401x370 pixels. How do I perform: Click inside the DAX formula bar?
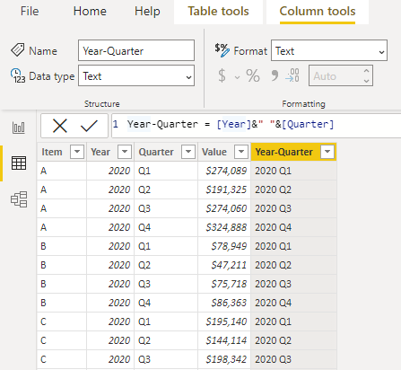pyautogui.click(x=256, y=126)
